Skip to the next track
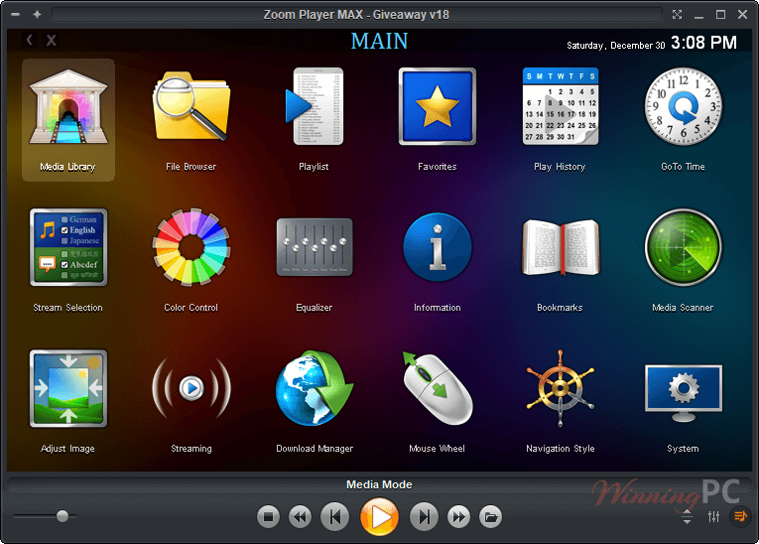Screen dimensions: 759x544 pyautogui.click(x=424, y=517)
